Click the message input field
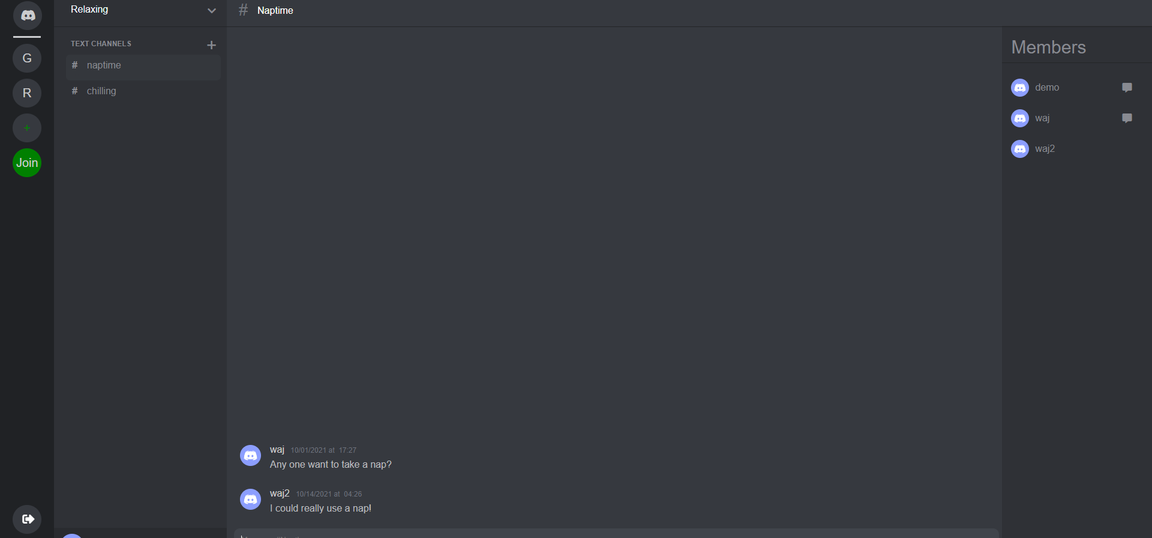 616,533
